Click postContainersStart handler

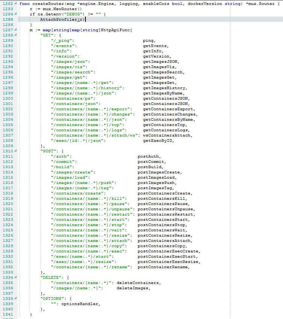tap(163, 220)
